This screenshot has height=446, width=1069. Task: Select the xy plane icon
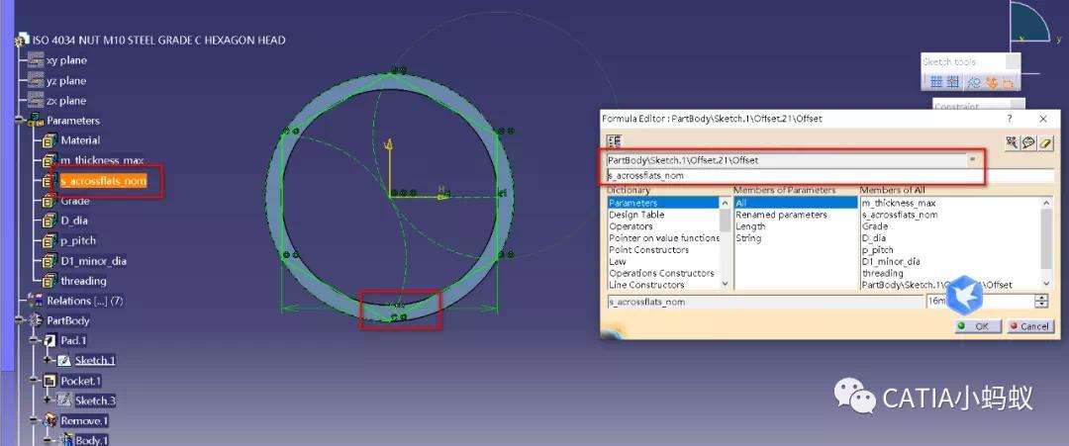[37, 60]
